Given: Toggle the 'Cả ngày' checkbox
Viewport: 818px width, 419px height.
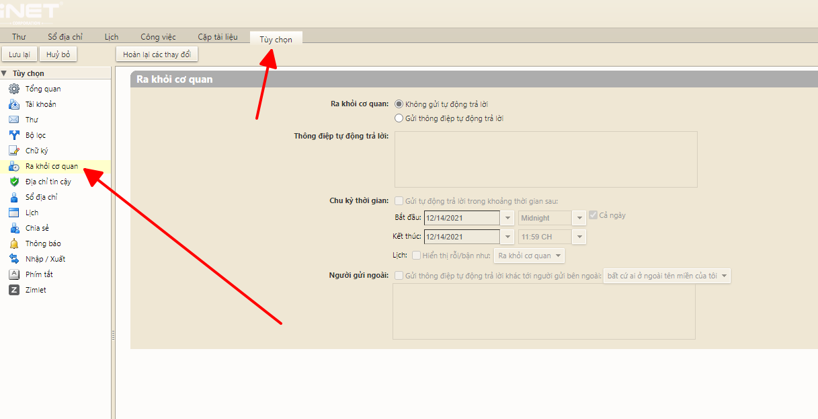Looking at the screenshot, I should click(593, 215).
